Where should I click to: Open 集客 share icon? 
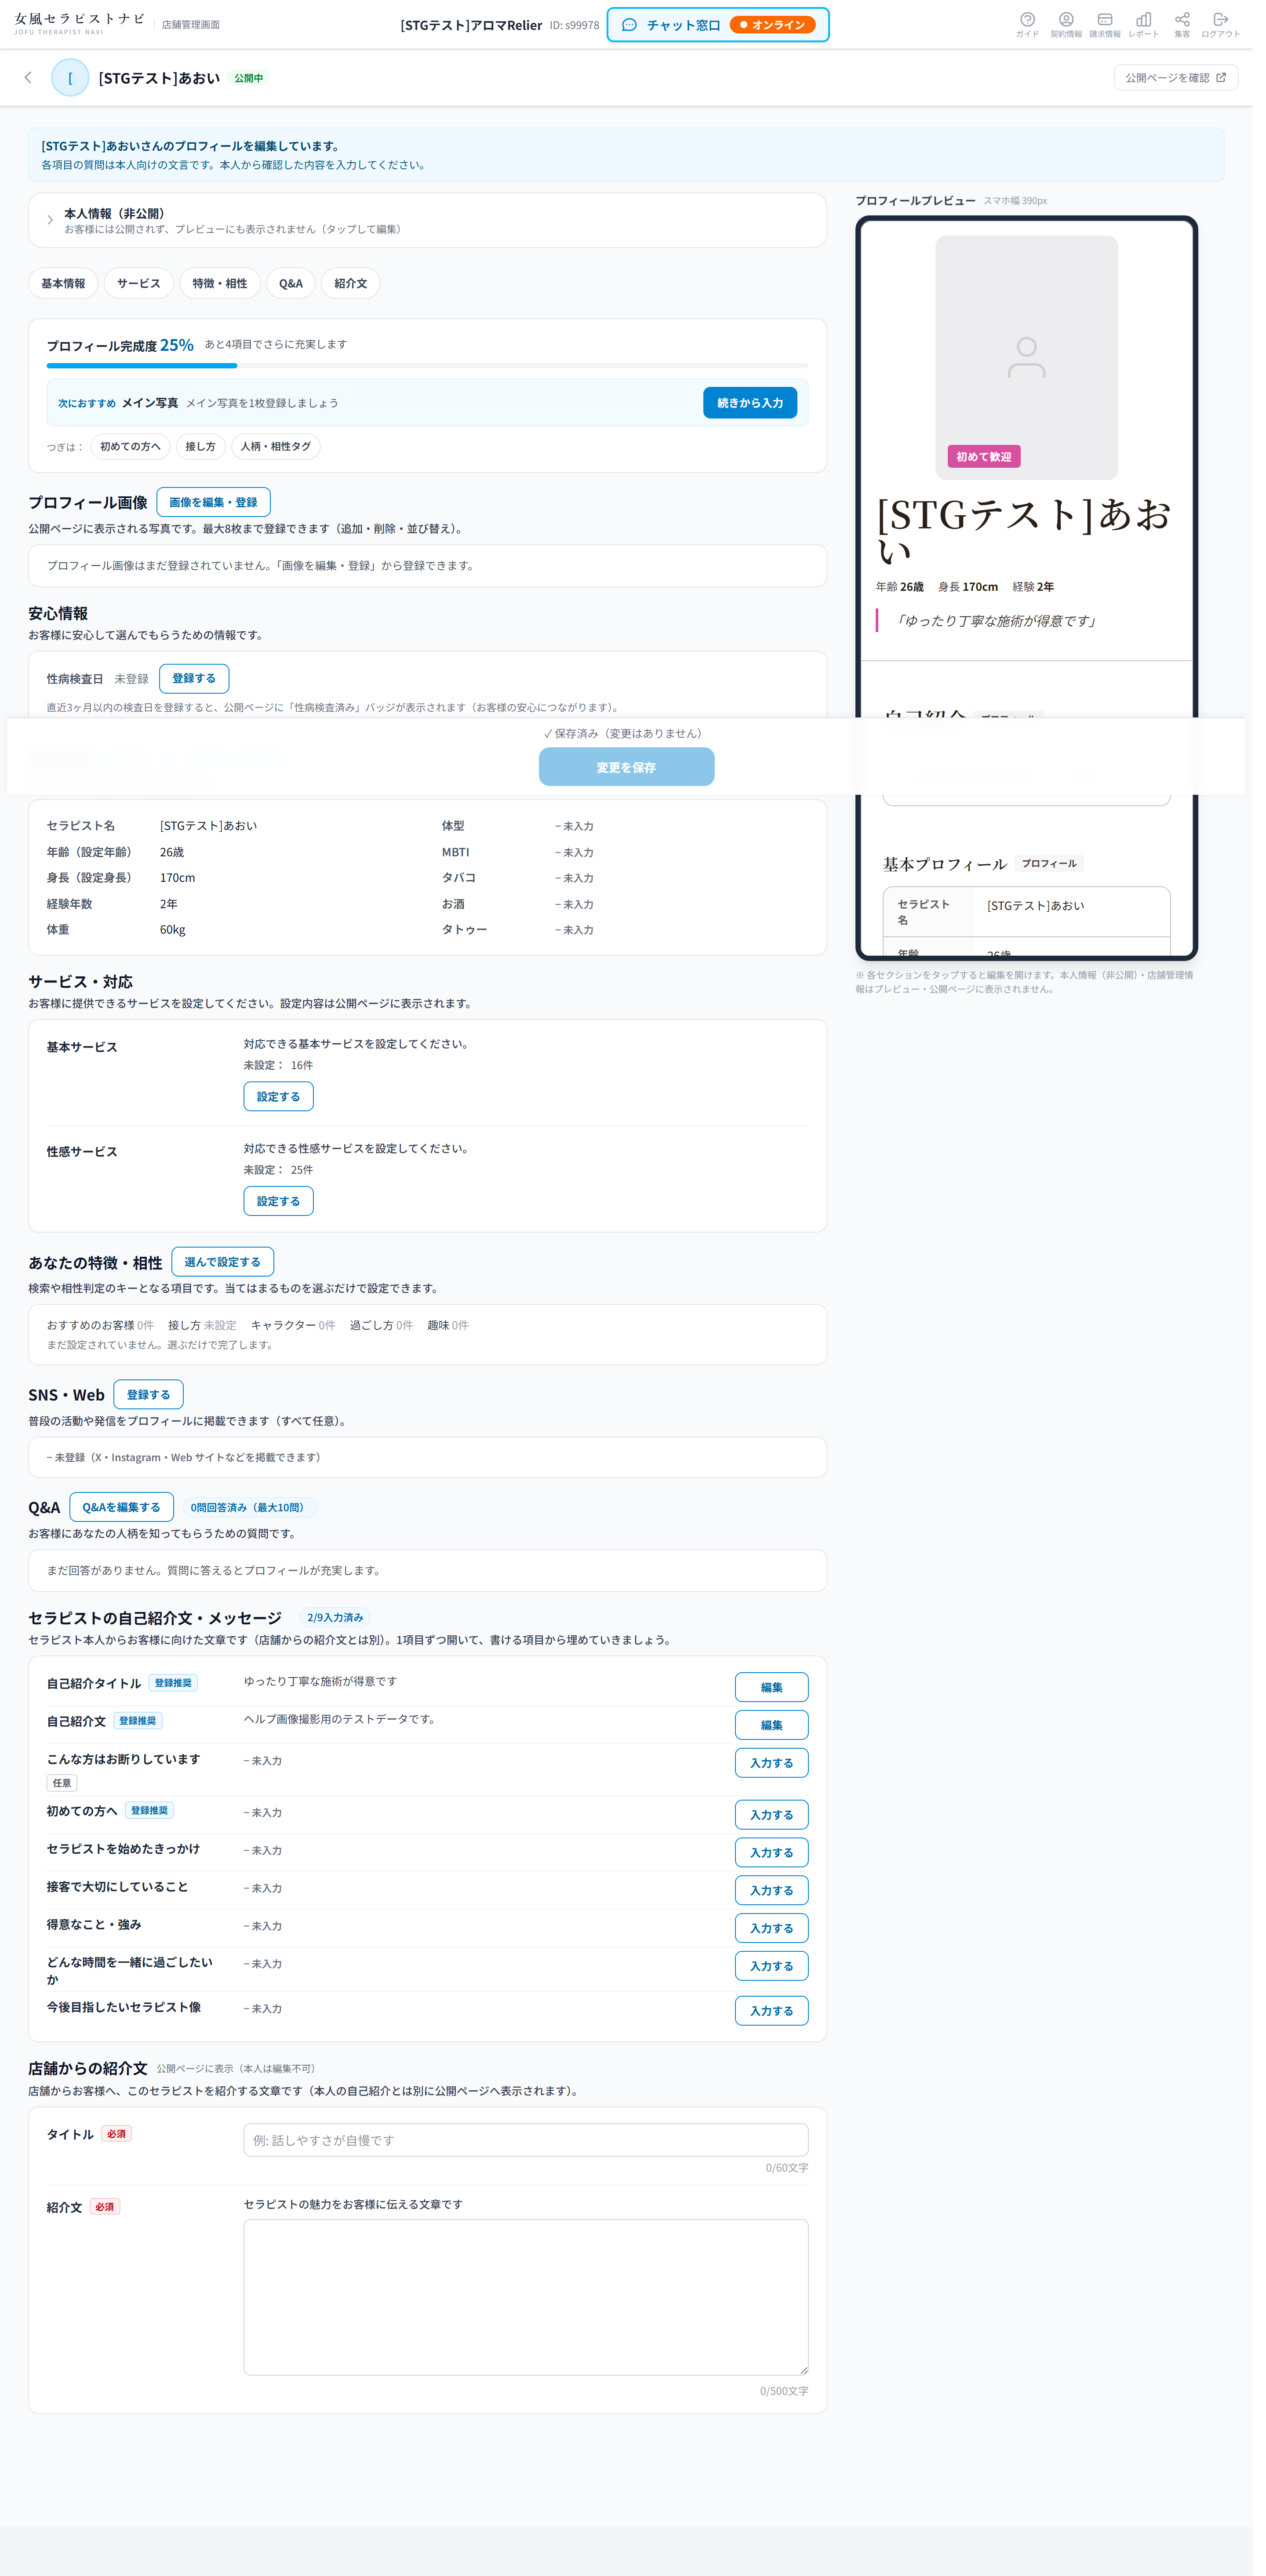tap(1182, 24)
